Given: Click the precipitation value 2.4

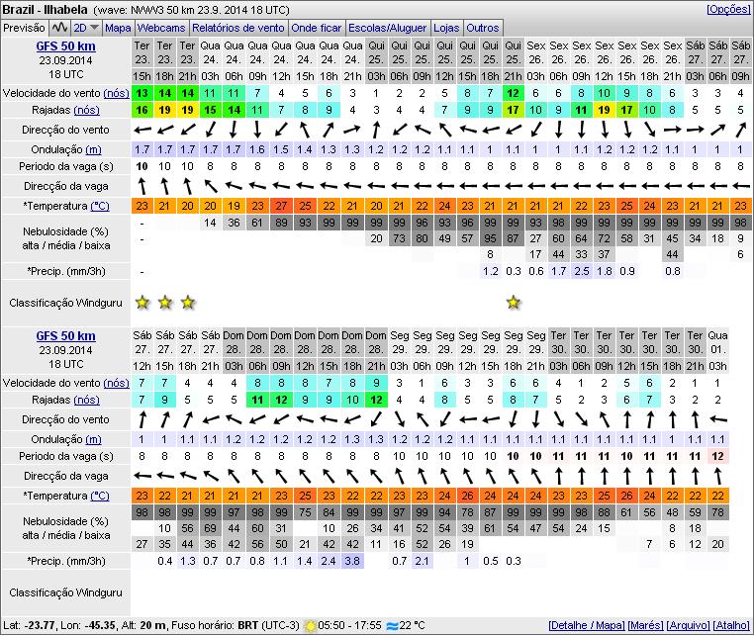Looking at the screenshot, I should click(329, 561).
